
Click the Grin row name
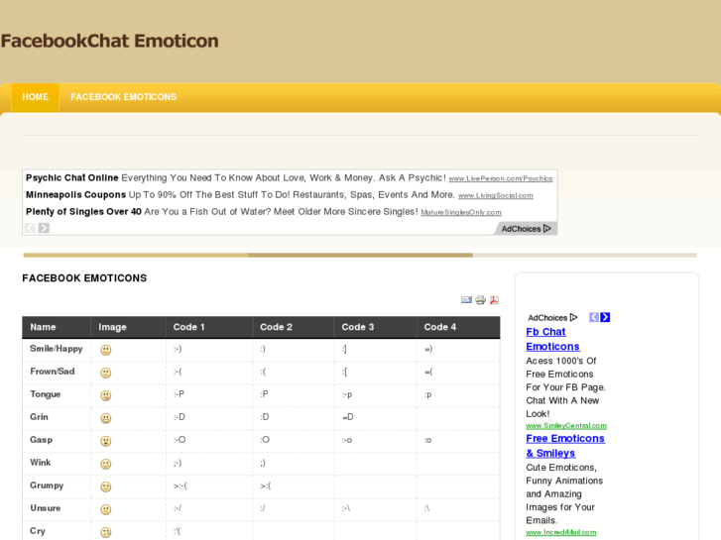click(x=39, y=417)
